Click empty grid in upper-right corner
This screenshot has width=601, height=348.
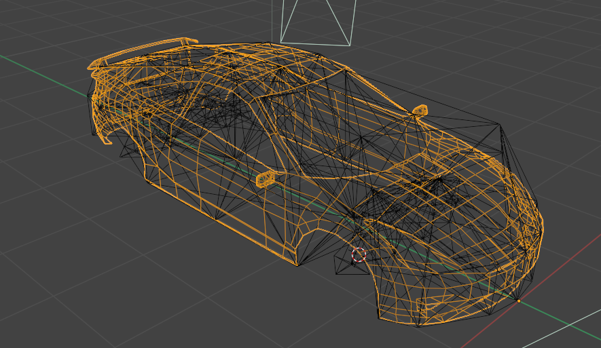tap(543, 41)
